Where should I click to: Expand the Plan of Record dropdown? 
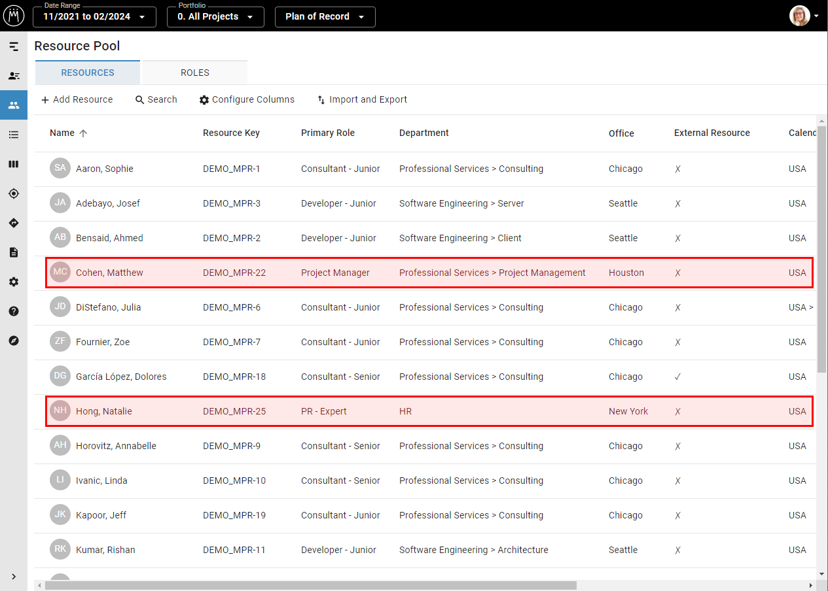pyautogui.click(x=325, y=16)
